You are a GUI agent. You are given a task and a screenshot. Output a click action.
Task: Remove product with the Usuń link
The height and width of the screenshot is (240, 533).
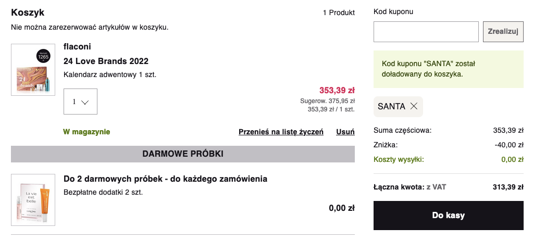point(345,132)
